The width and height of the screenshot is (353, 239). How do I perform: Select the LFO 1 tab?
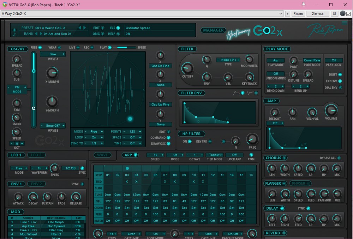click(16, 155)
